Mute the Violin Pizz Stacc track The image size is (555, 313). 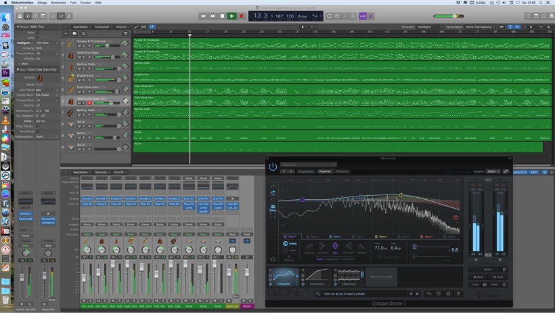pyautogui.click(x=79, y=57)
